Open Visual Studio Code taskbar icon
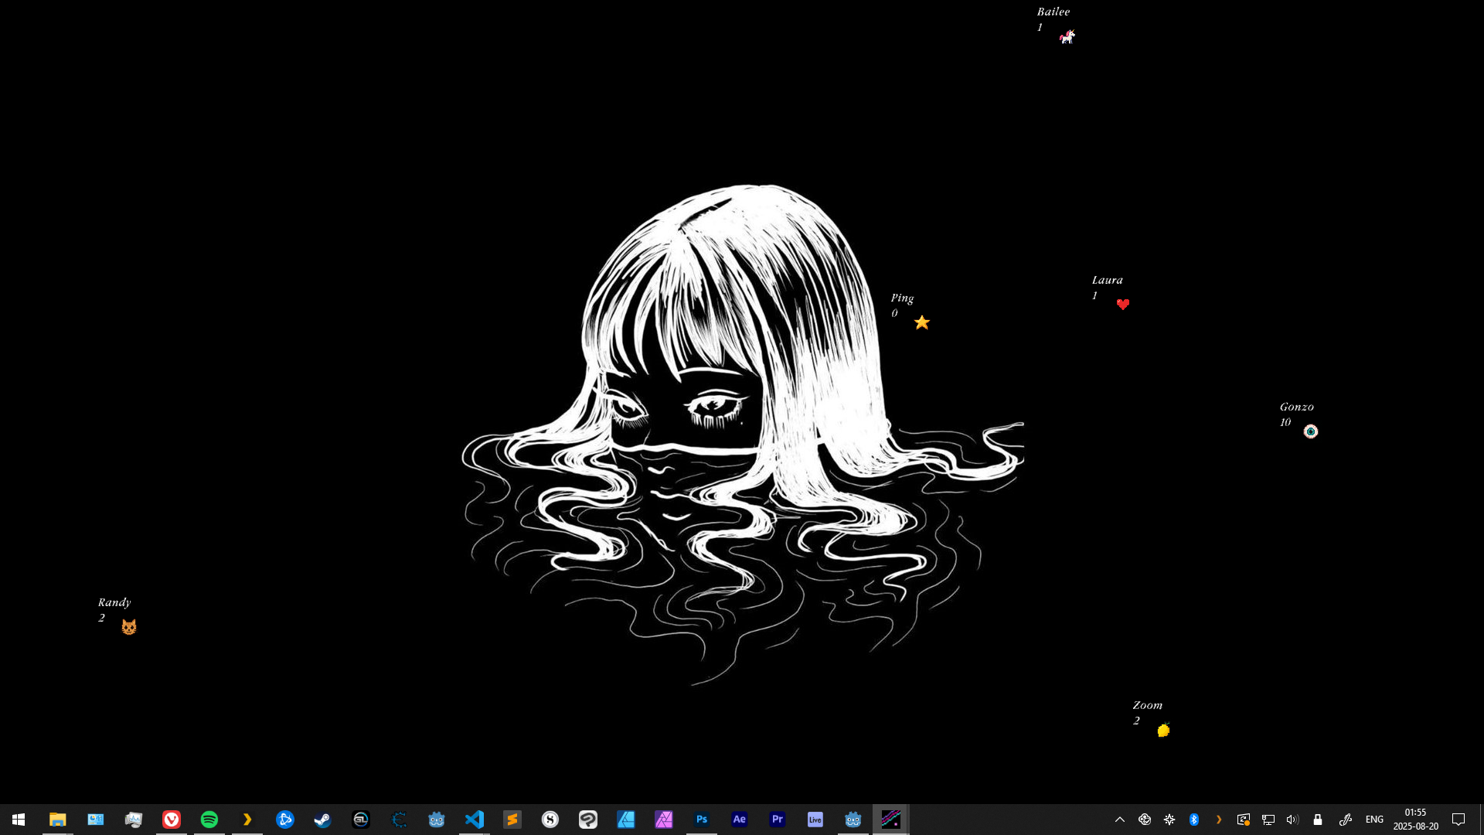This screenshot has width=1484, height=835. coord(475,820)
